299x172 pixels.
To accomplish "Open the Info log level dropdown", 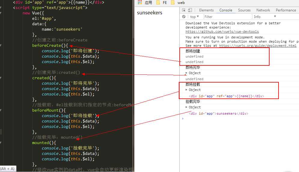I will click(x=265, y=17).
